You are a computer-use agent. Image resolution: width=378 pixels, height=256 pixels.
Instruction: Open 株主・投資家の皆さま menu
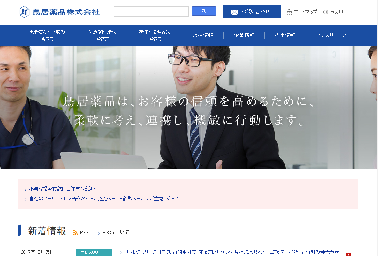click(155, 35)
